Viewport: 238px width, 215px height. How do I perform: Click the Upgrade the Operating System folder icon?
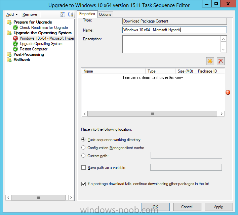pyautogui.click(x=9, y=33)
